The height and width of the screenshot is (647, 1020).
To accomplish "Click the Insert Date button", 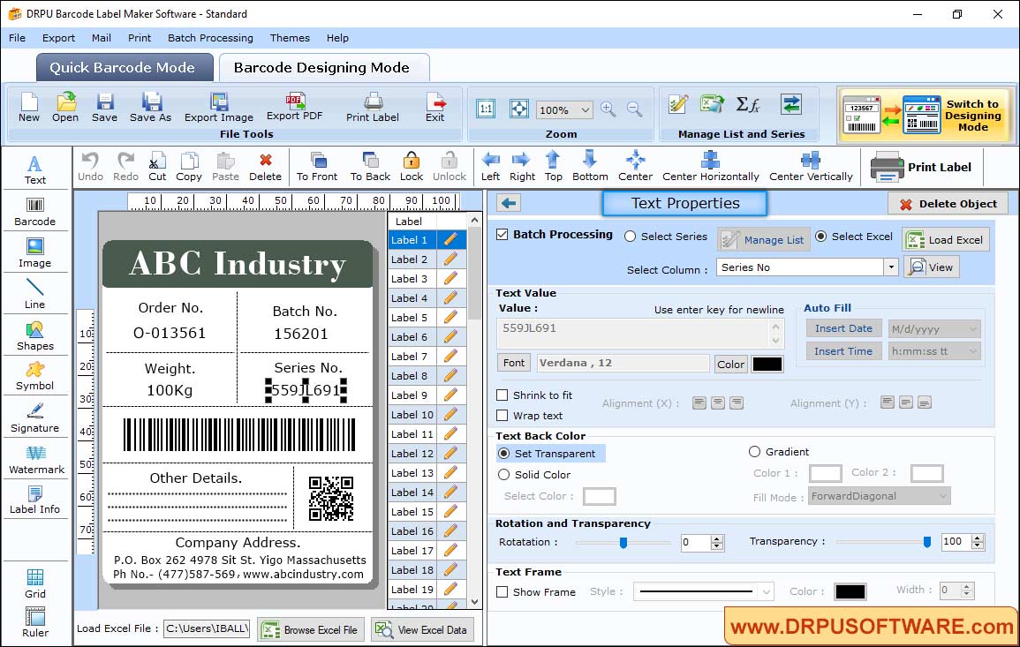I will click(x=843, y=328).
